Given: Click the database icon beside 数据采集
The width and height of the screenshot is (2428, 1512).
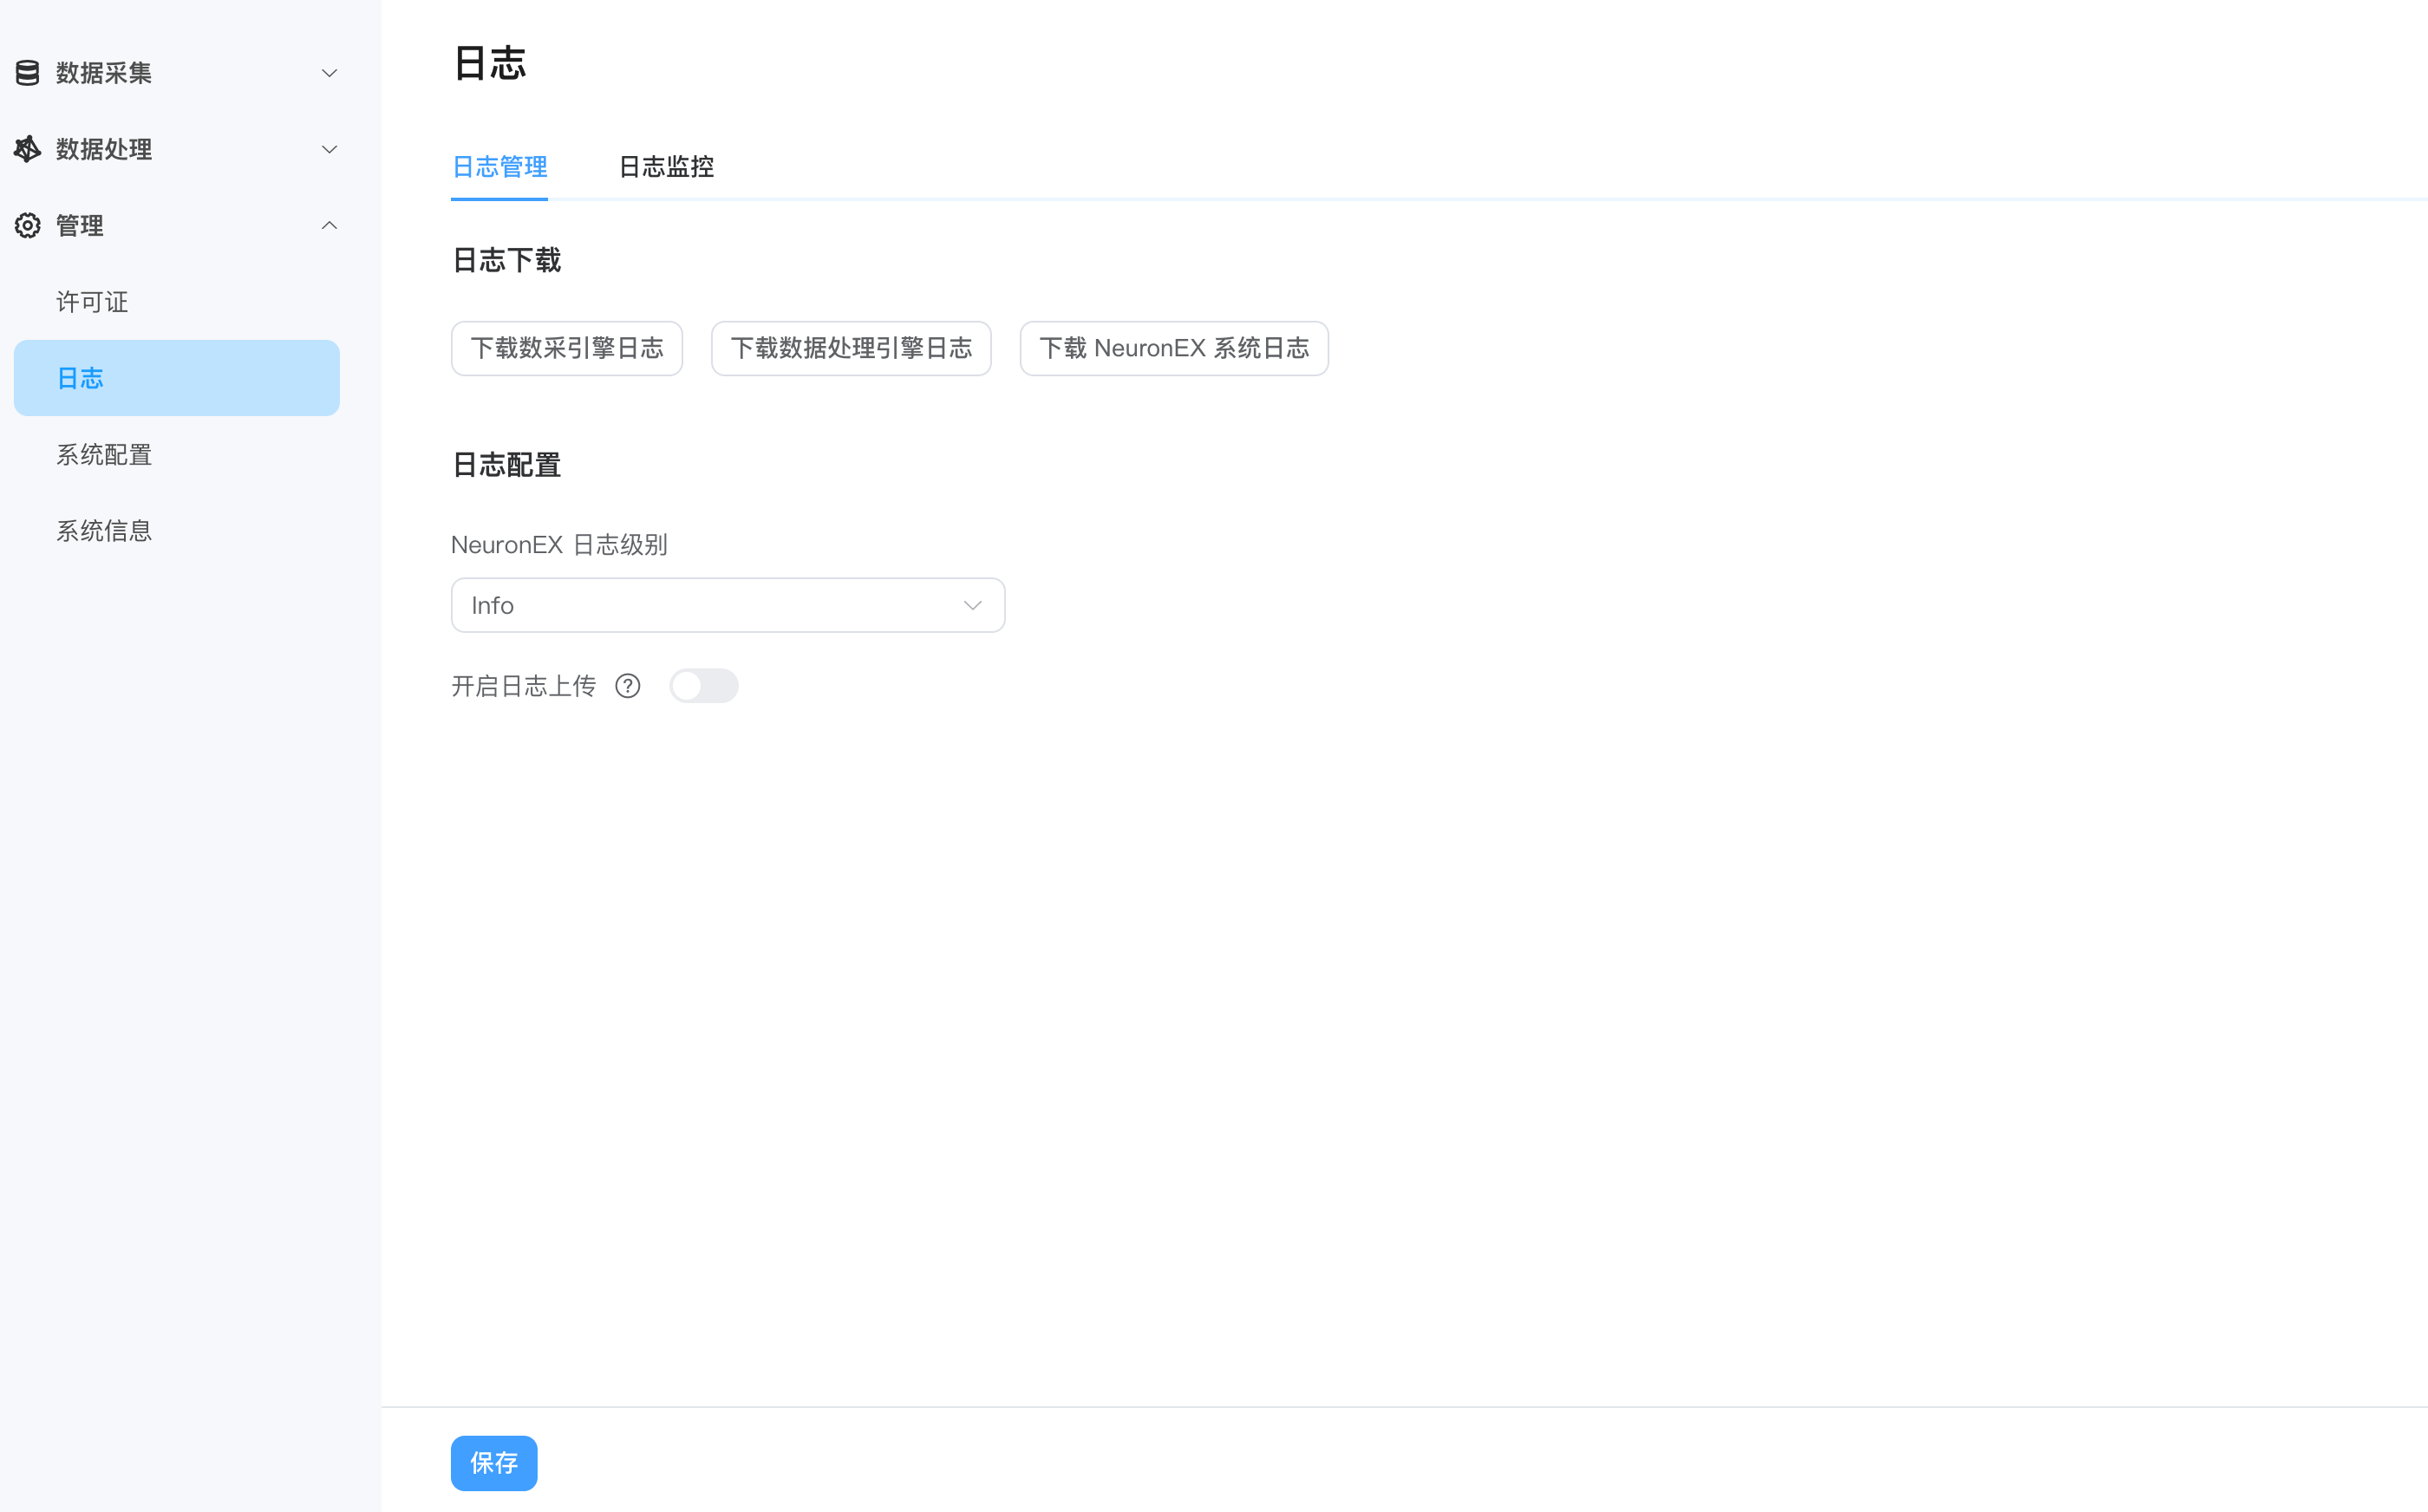Looking at the screenshot, I should 28,73.
